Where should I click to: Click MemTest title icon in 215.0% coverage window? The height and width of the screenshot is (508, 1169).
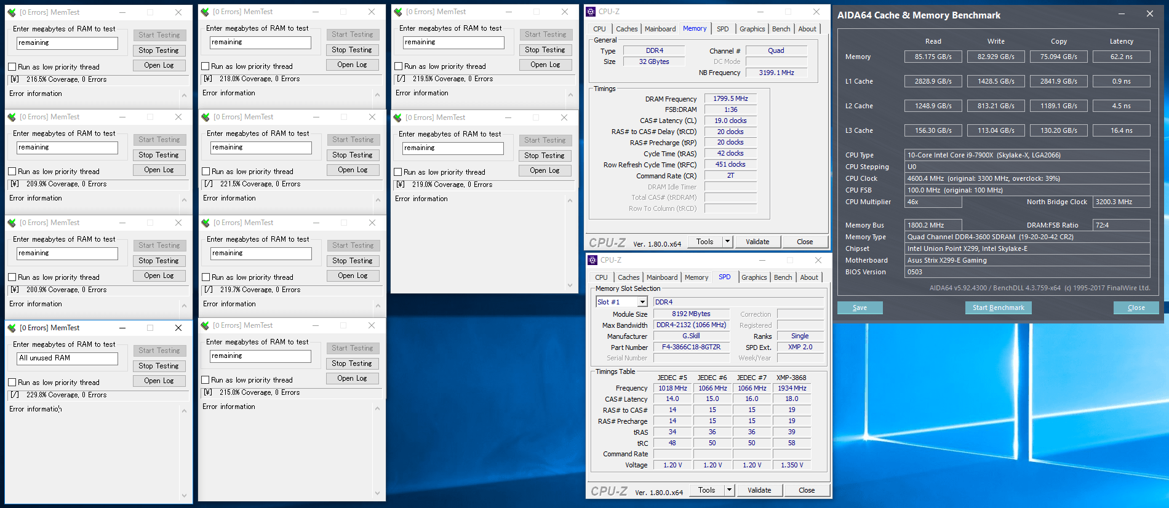coord(205,325)
